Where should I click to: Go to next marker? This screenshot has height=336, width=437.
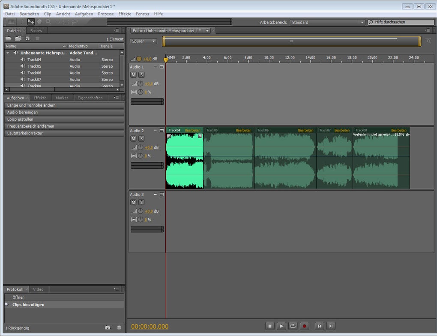(331, 326)
